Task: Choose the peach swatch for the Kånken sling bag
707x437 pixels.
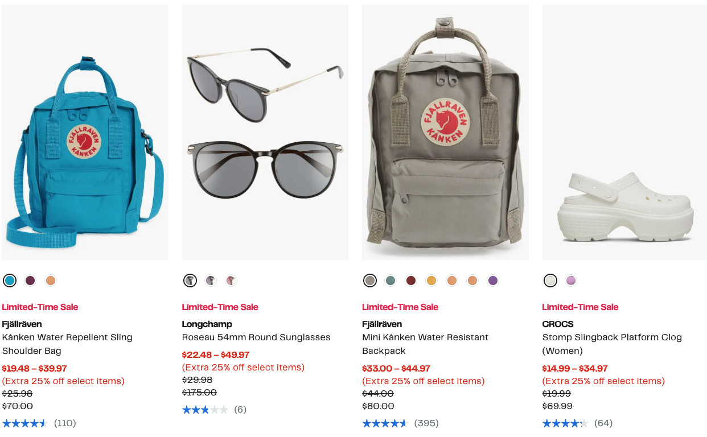Action: [51, 281]
